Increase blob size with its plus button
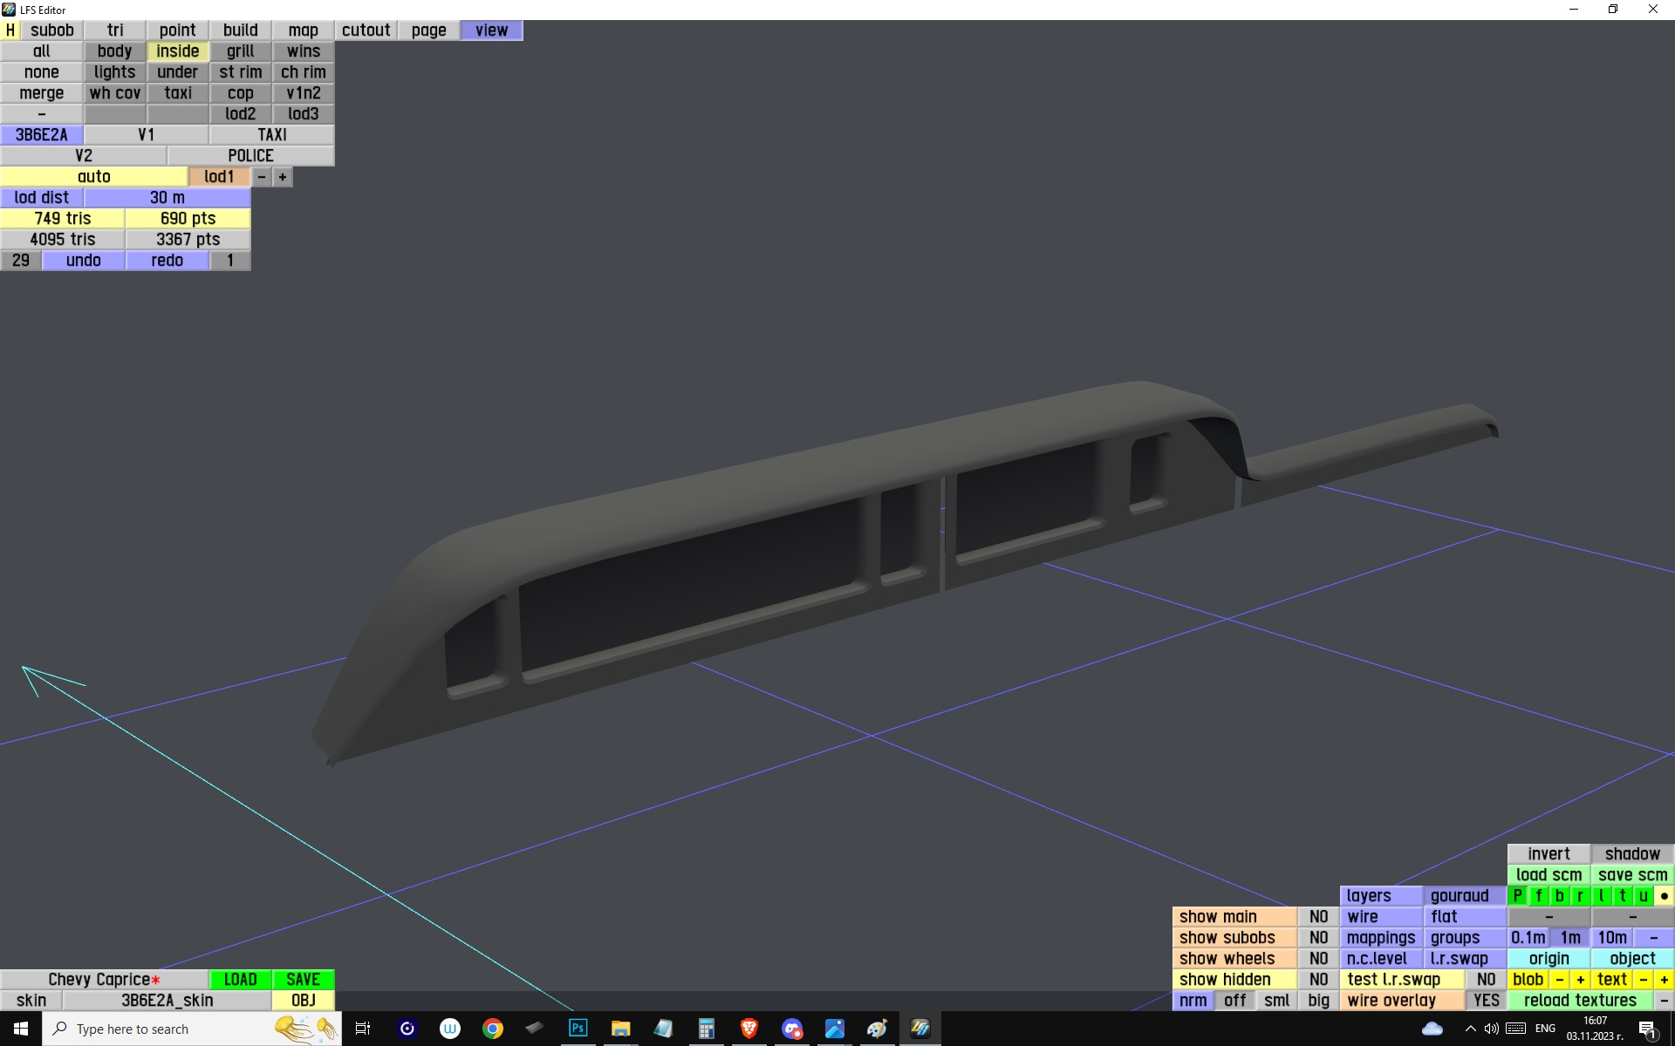Viewport: 1675px width, 1046px height. pos(1580,980)
